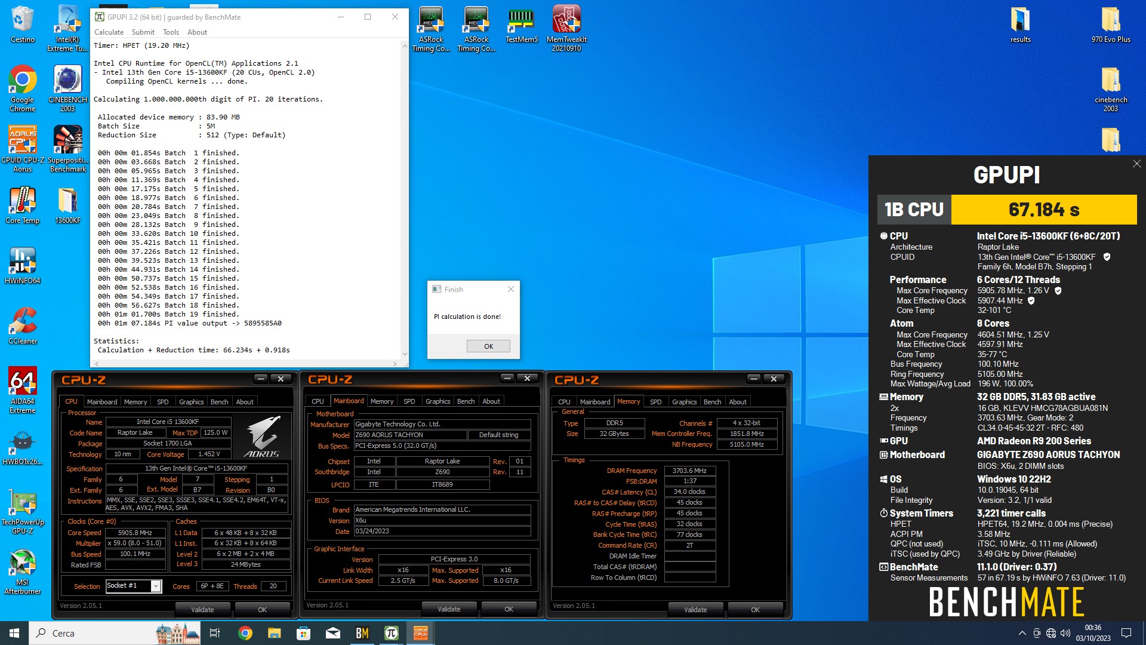Open first ASRock Timing Configurator shortcut
1146x645 pixels.
[431, 27]
